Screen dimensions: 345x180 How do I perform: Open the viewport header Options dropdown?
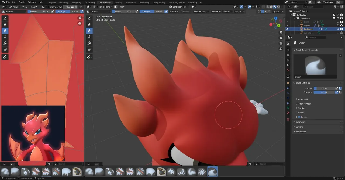click(278, 11)
